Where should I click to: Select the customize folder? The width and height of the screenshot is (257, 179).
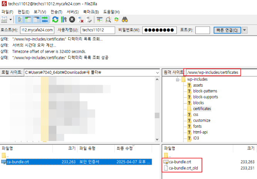click(202, 120)
